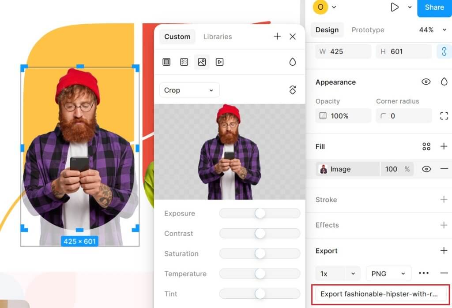Switch to the Prototype tab

368,30
